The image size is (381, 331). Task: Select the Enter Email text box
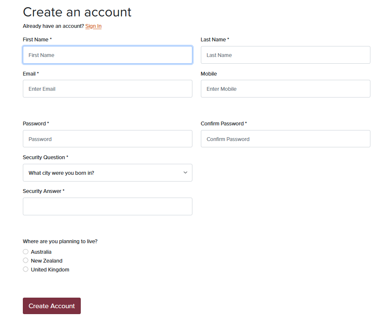[107, 89]
